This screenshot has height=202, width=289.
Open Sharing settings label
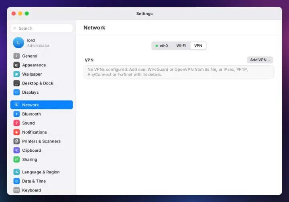pyautogui.click(x=30, y=159)
